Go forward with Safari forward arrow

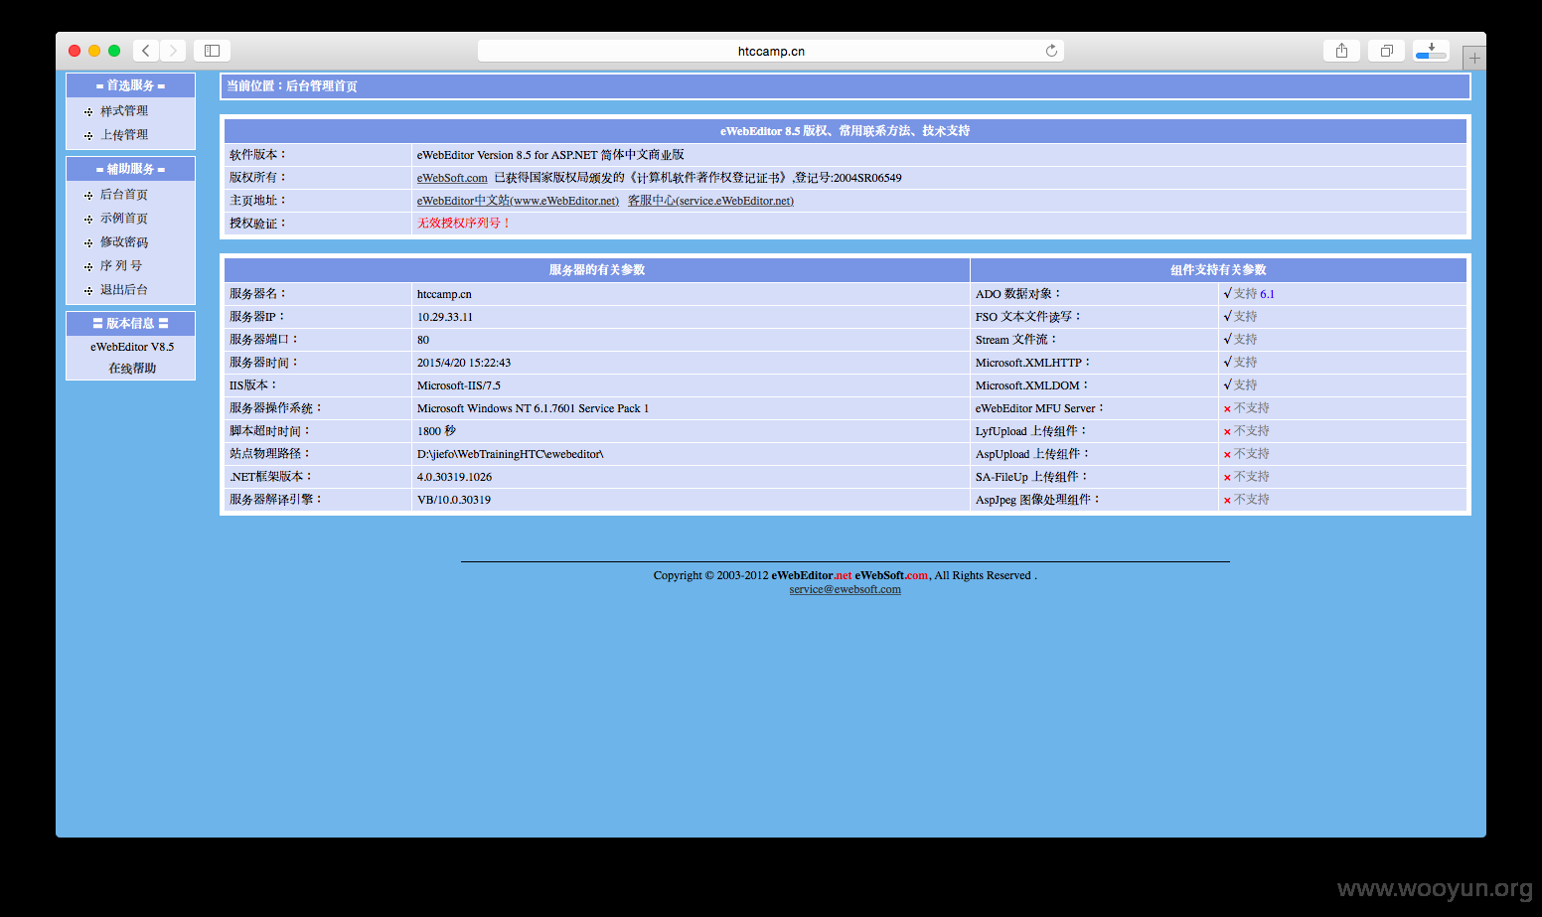(173, 51)
